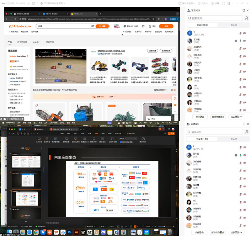
Task: Click the orange 搜索 button on Alibaba
Action: point(102,26)
